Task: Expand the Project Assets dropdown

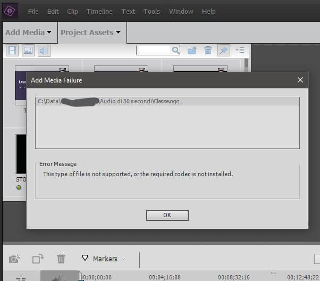Action: (x=90, y=32)
